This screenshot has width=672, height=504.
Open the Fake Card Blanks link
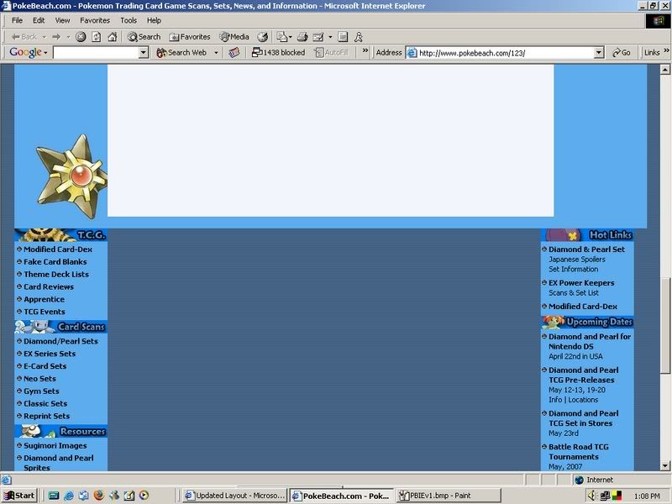[x=55, y=261]
